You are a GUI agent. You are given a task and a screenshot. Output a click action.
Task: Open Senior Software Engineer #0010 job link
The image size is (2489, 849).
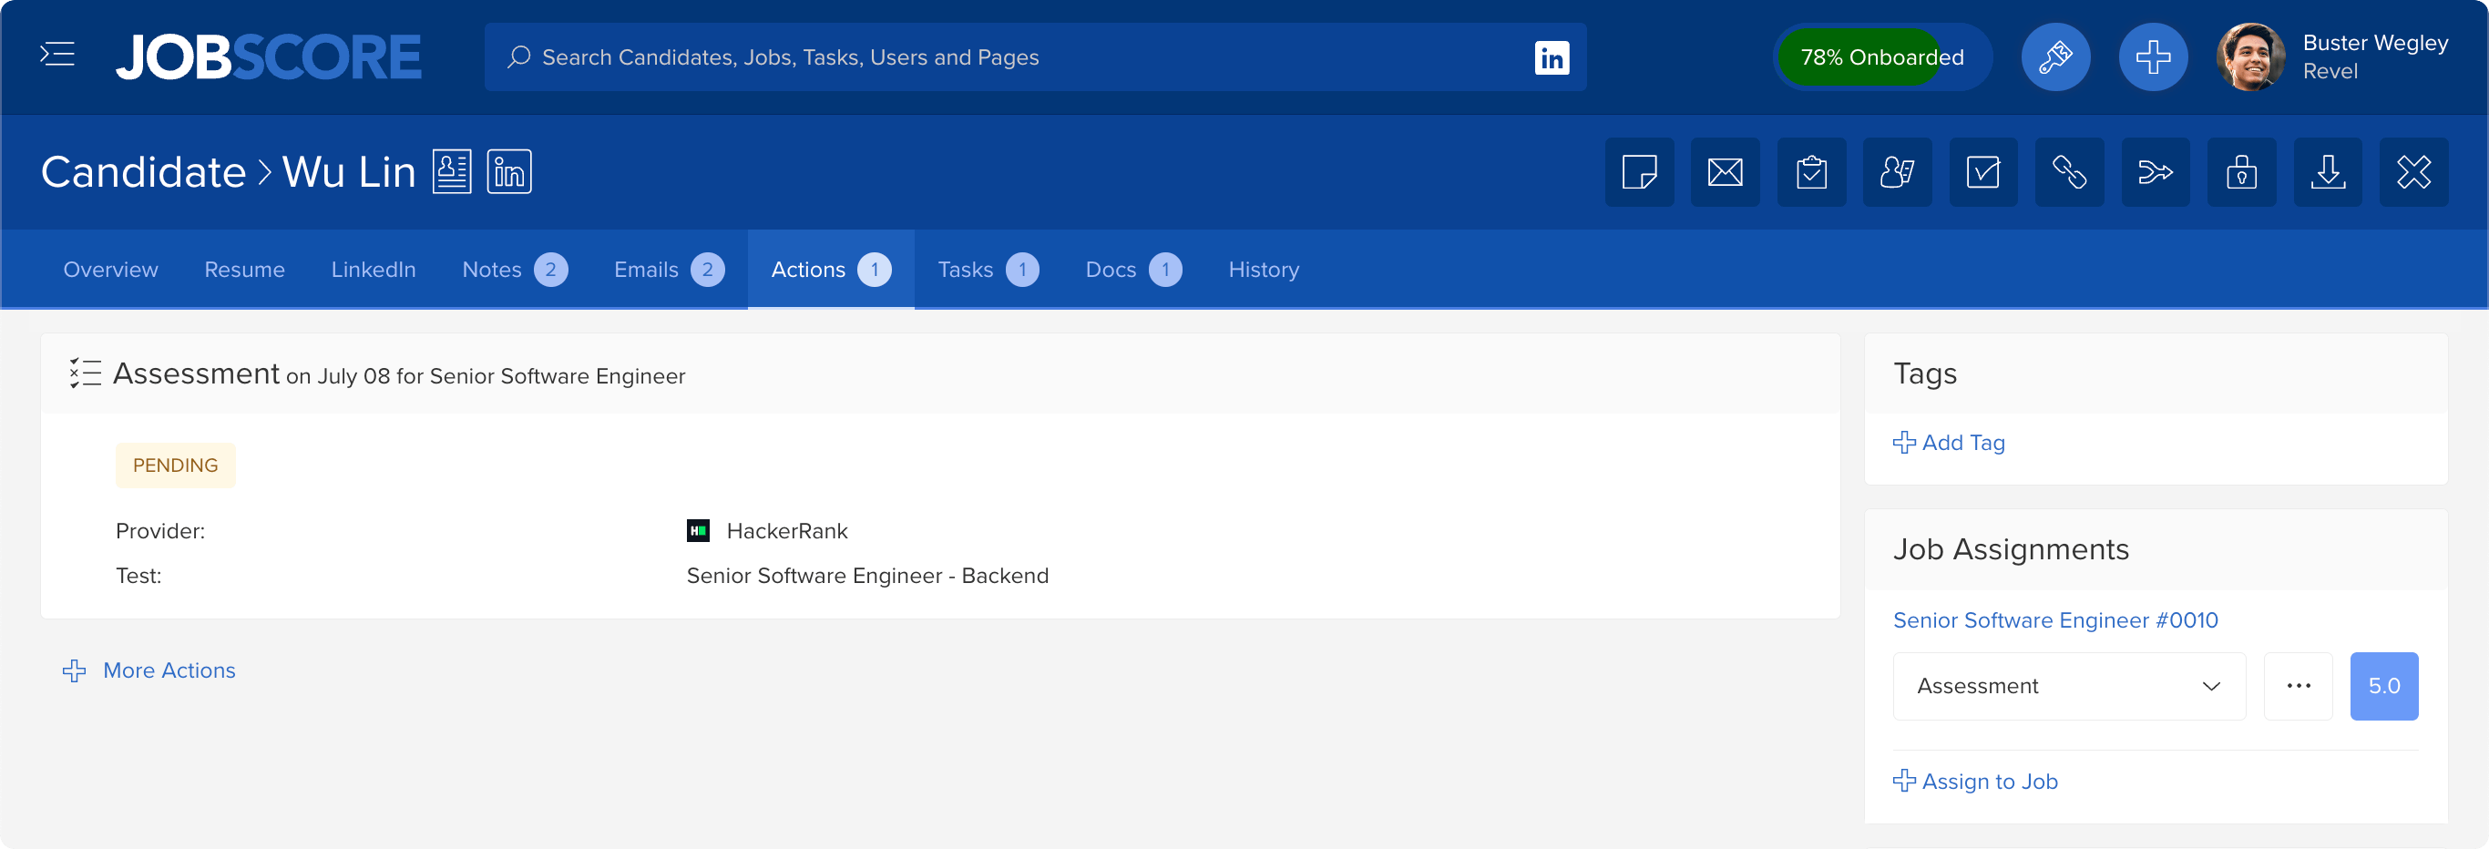2055,620
